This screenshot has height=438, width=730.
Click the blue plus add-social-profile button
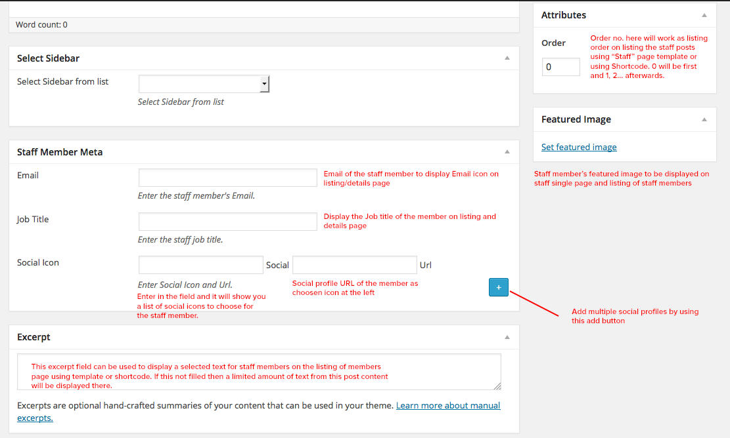498,287
